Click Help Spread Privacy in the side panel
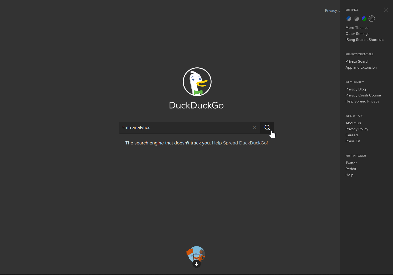This screenshot has height=275, width=393. click(x=362, y=101)
